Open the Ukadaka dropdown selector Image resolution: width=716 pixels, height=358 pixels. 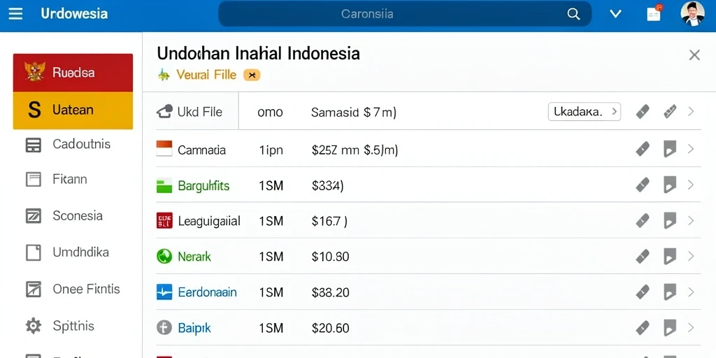[584, 111]
